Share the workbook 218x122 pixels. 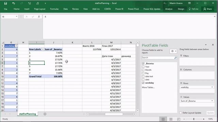pos(207,9)
